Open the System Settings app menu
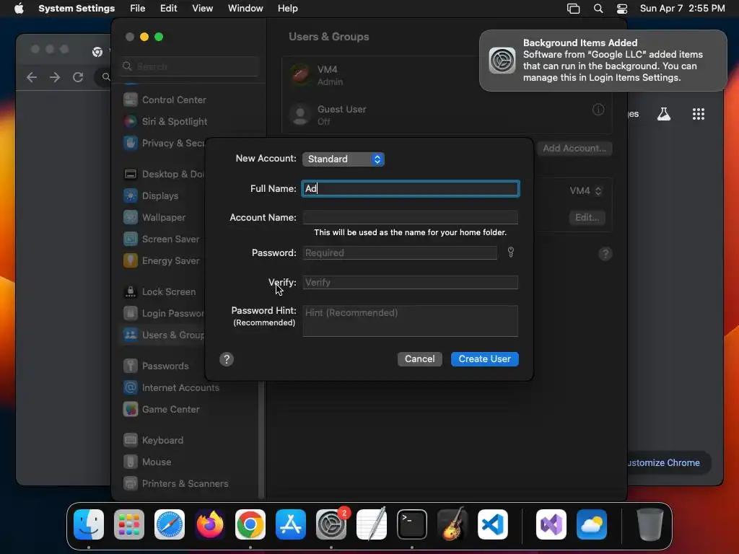 (x=76, y=9)
